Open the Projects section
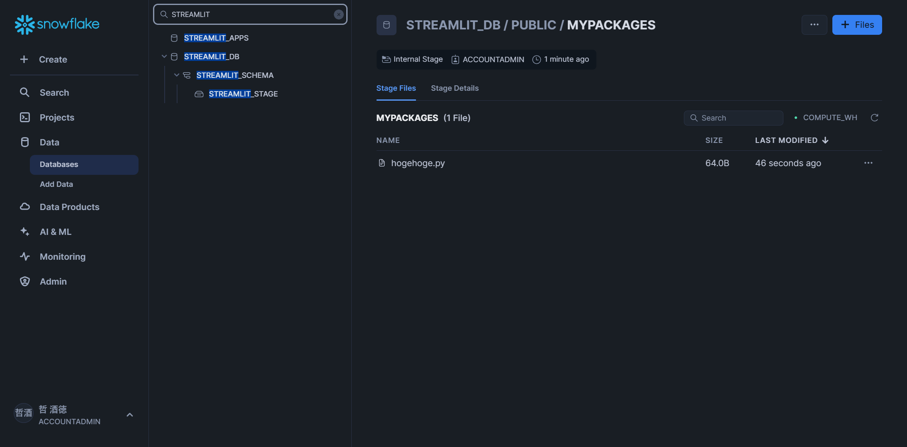The image size is (907, 447). click(x=57, y=117)
